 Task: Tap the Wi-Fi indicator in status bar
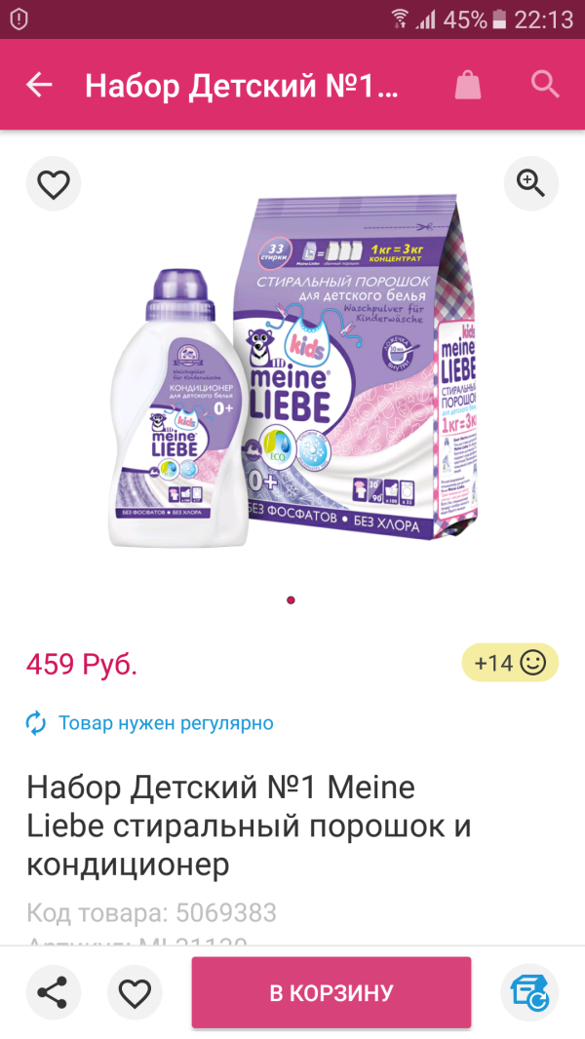coord(400,19)
